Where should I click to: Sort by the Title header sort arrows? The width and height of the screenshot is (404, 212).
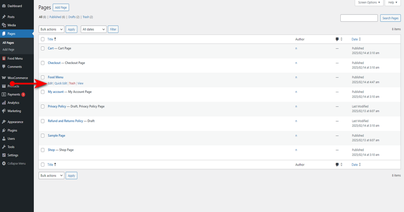point(55,39)
